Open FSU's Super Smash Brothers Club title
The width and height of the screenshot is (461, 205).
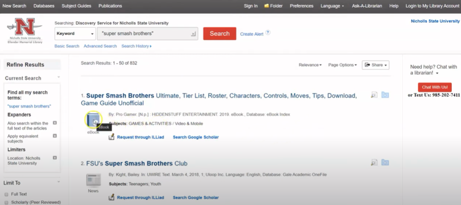pyautogui.click(x=137, y=163)
